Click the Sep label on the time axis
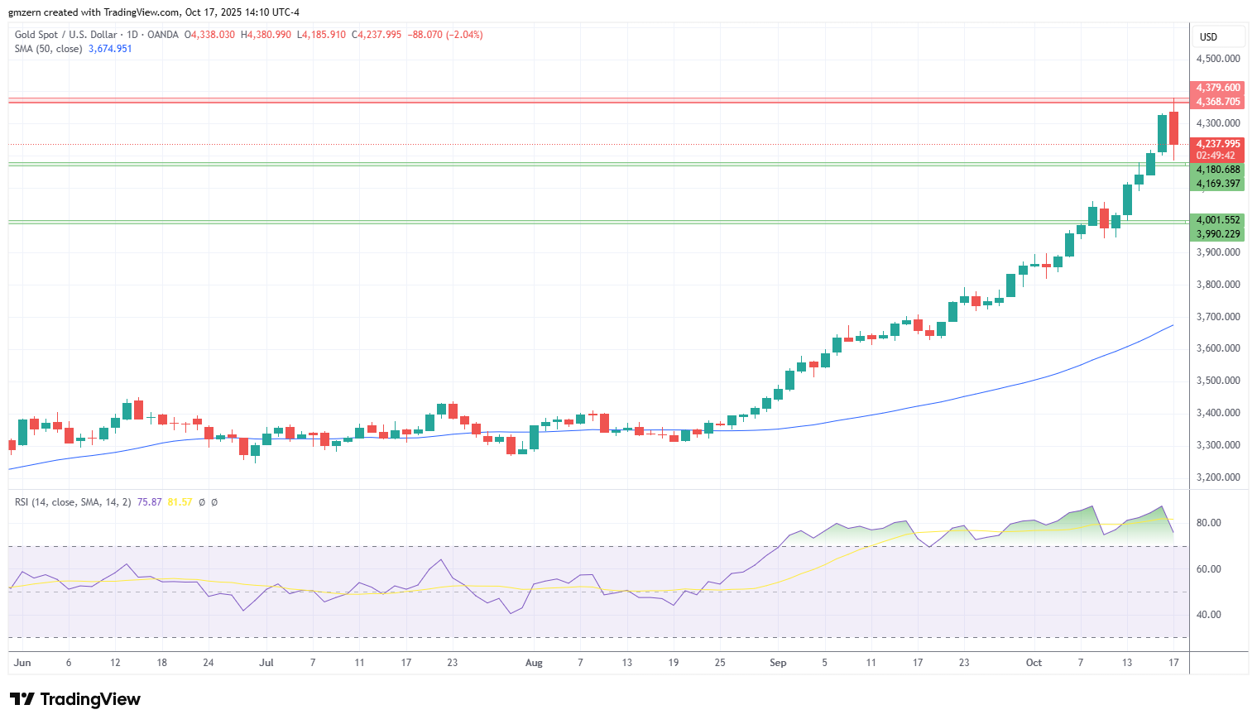This screenshot has width=1257, height=724. coord(778,663)
